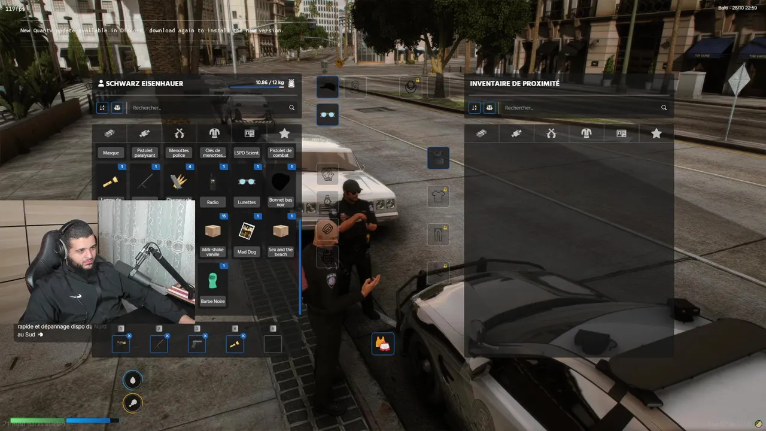
Task: Click the gloves clothing slot
Action: point(327,174)
